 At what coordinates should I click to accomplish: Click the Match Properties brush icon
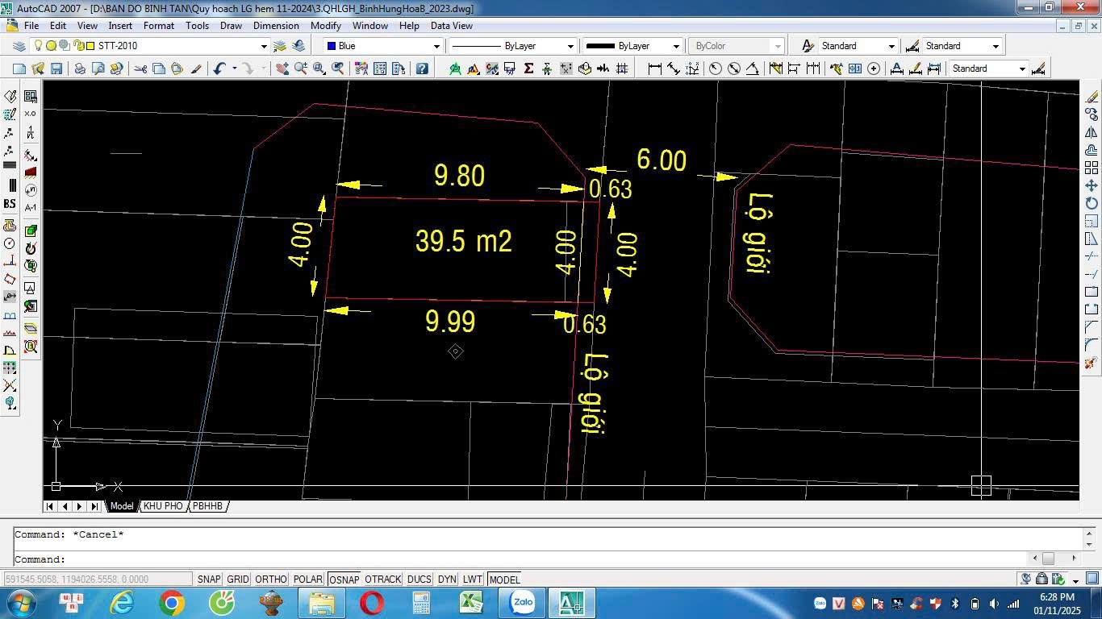click(x=196, y=69)
